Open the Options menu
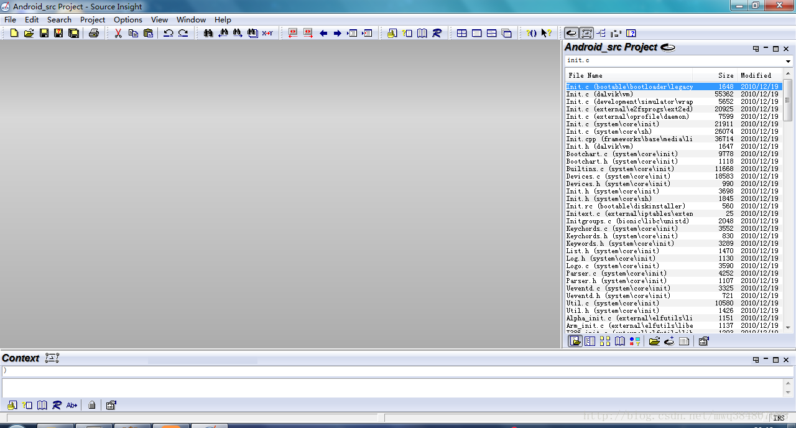The width and height of the screenshot is (796, 428). click(128, 19)
